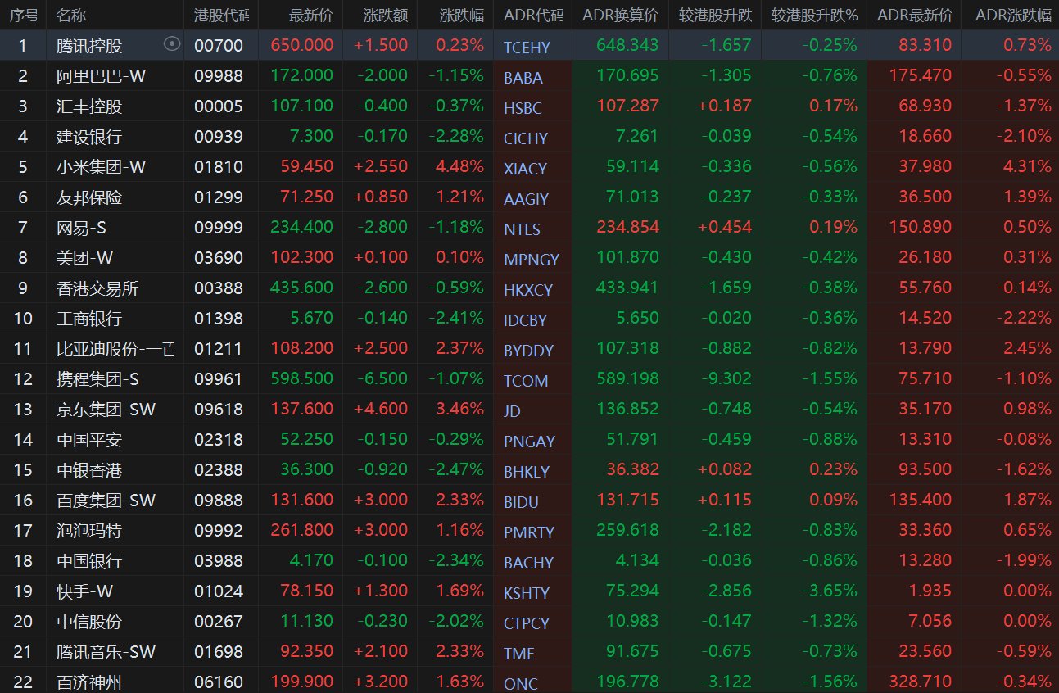Sort by the 较港股升跌% header
The image size is (1059, 693).
coord(814,16)
